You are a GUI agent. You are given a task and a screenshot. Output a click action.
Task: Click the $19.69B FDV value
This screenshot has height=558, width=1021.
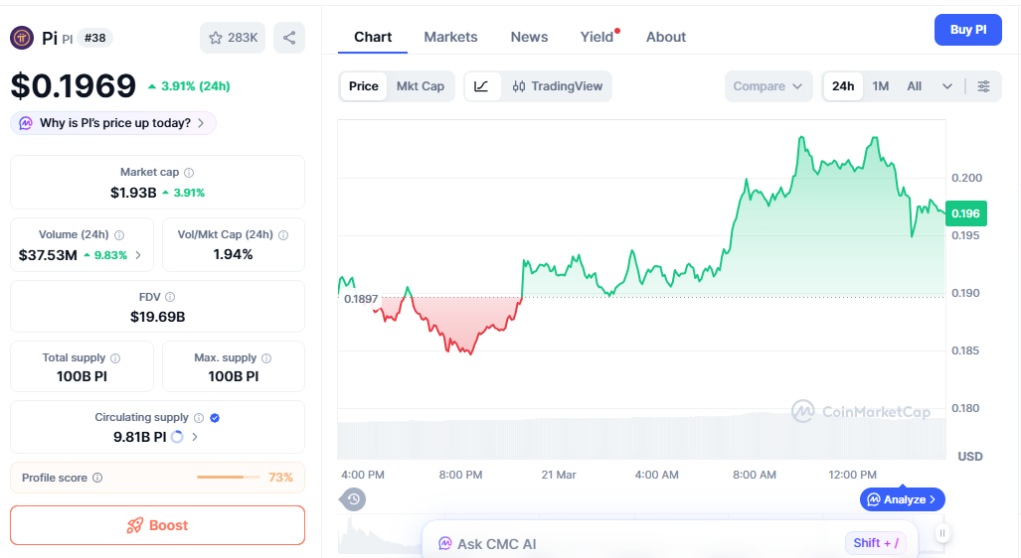pos(158,318)
